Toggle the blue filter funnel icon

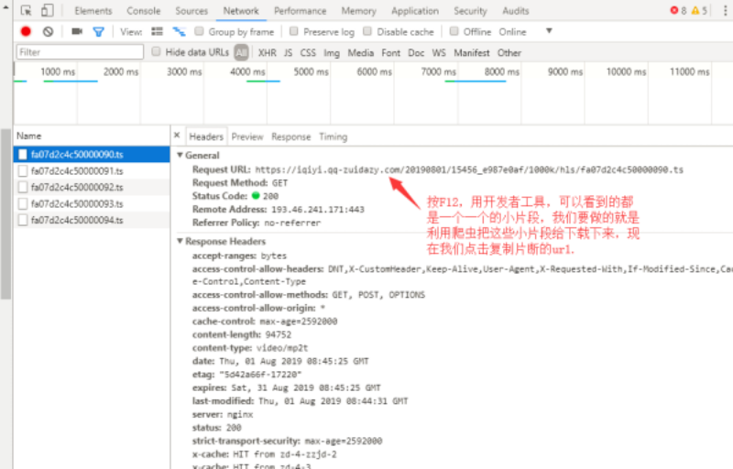click(98, 31)
